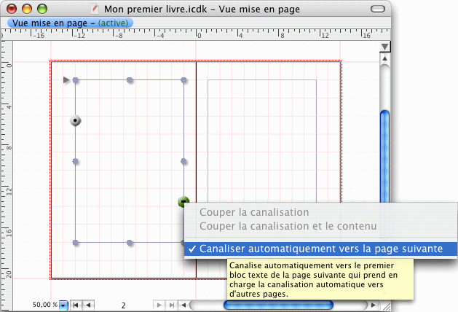This screenshot has width=458, height=312.
Task: Click the gray incoming pipeline handle with black dot
Action: 75,120
